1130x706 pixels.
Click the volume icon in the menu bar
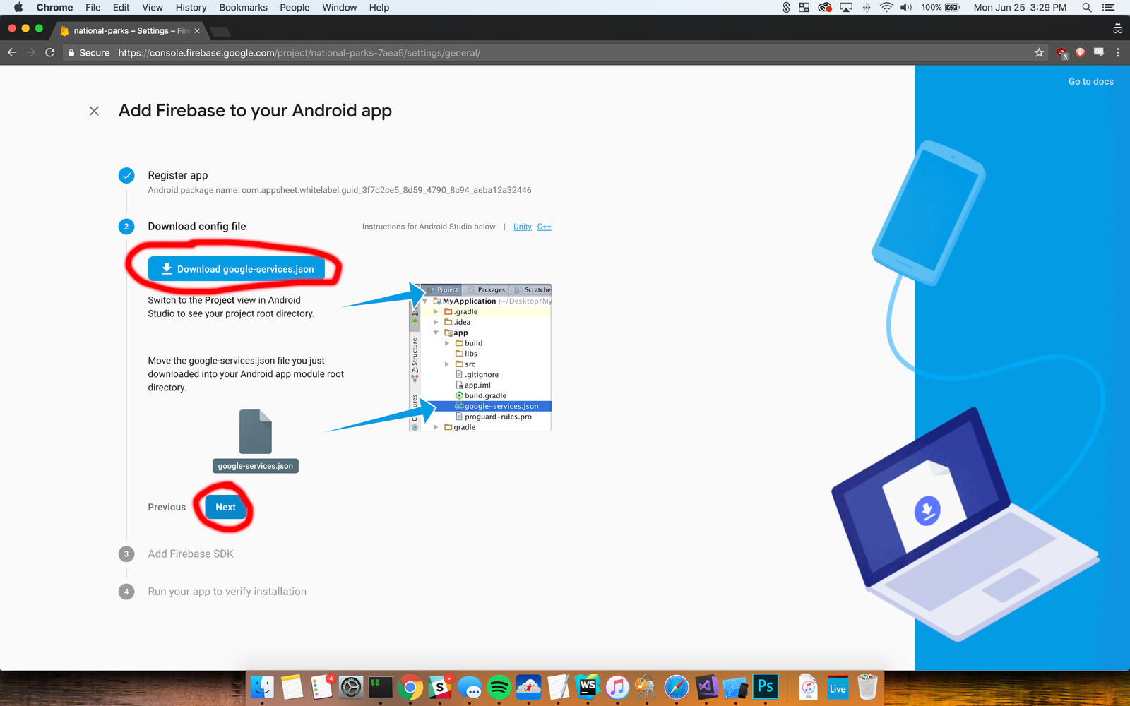pyautogui.click(x=906, y=7)
